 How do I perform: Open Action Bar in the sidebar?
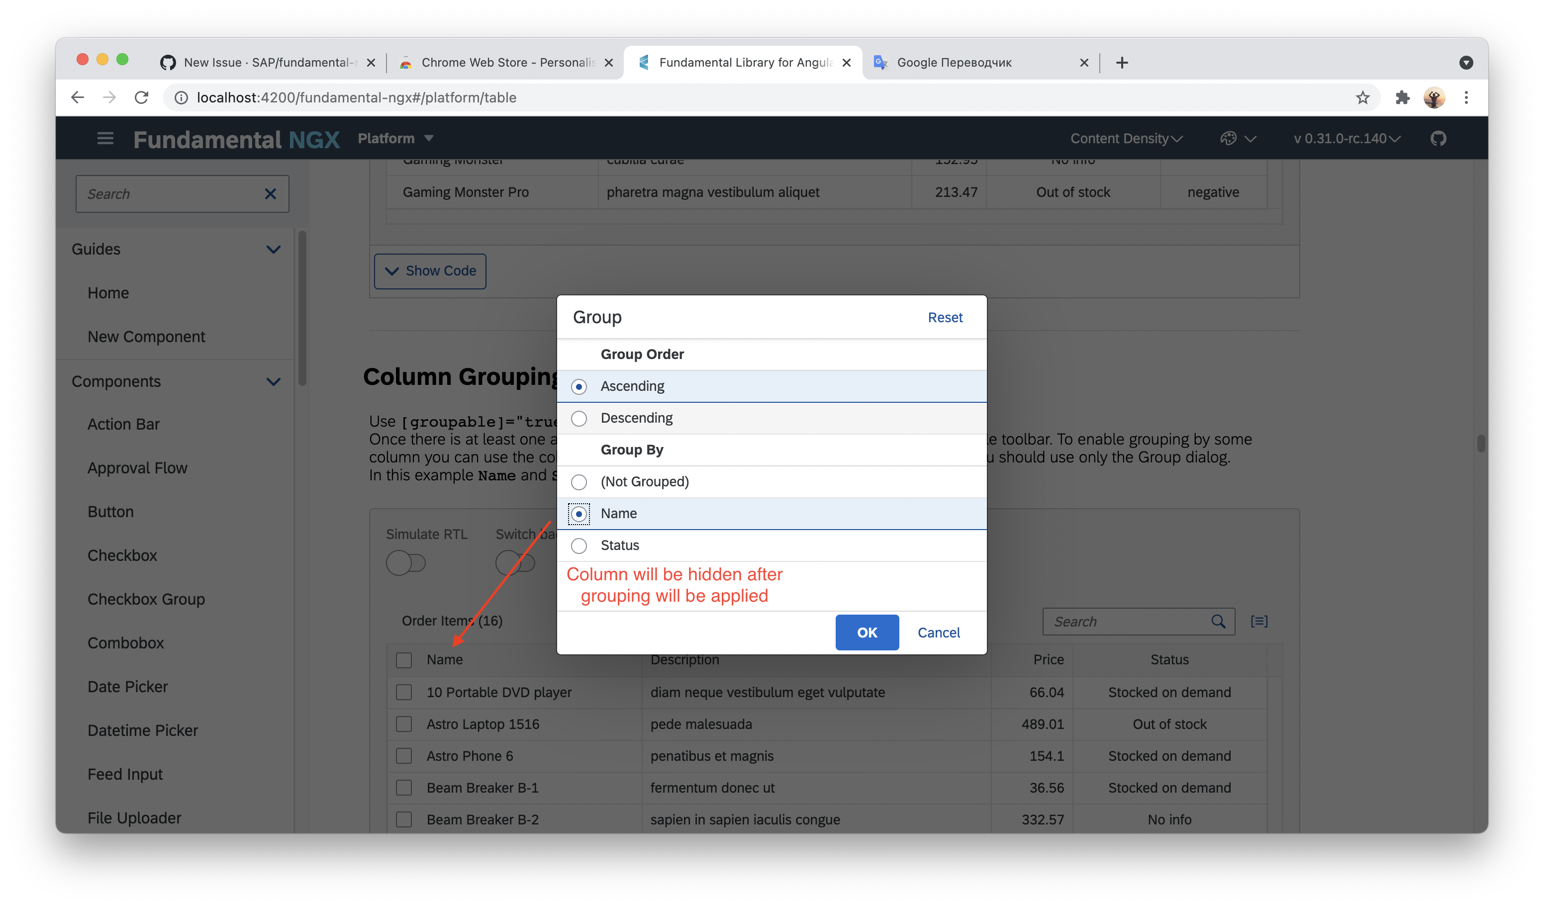coord(124,424)
